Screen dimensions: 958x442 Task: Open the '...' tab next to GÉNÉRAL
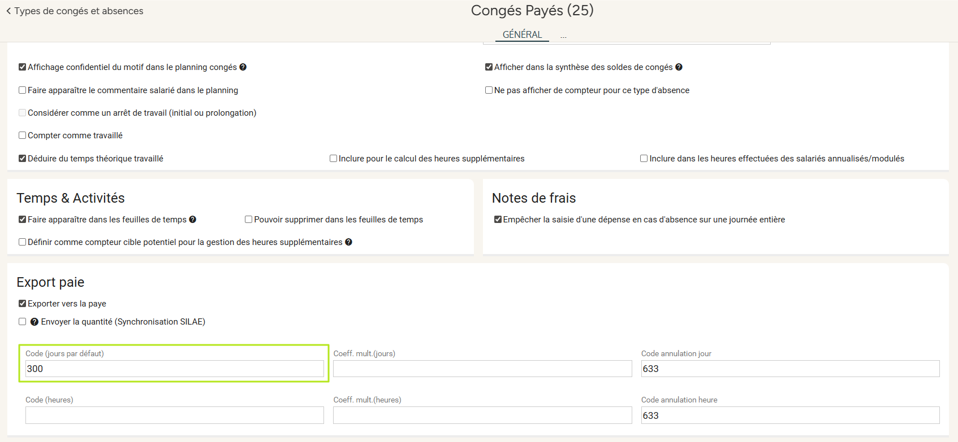pyautogui.click(x=563, y=36)
